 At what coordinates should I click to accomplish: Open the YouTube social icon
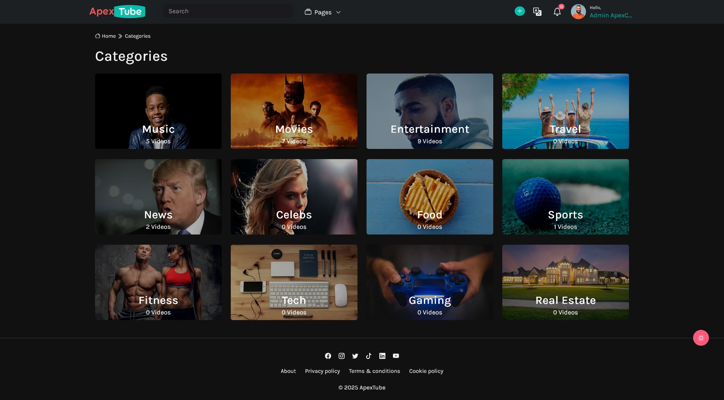point(396,356)
